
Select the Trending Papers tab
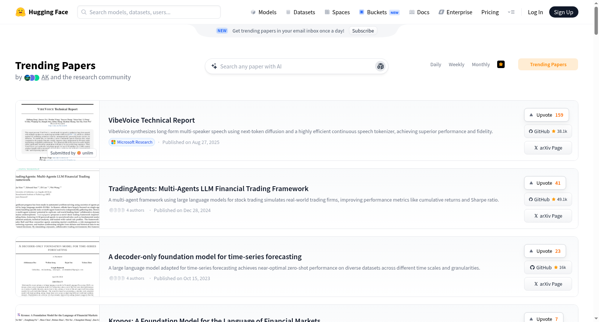[x=548, y=64]
